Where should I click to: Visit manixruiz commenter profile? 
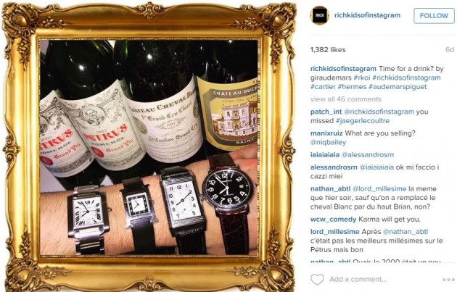click(x=326, y=133)
